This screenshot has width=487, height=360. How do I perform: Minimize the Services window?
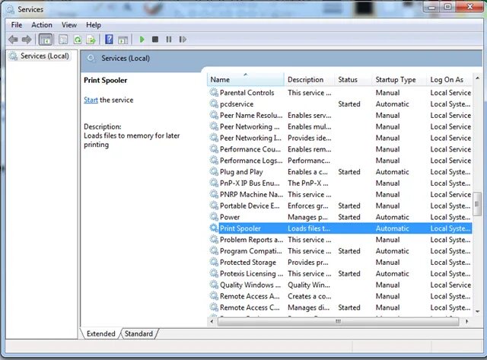[432, 7]
